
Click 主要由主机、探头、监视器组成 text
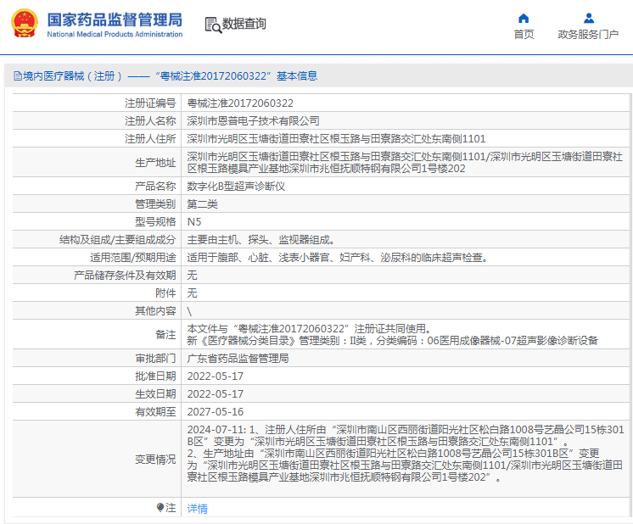pyautogui.click(x=260, y=240)
